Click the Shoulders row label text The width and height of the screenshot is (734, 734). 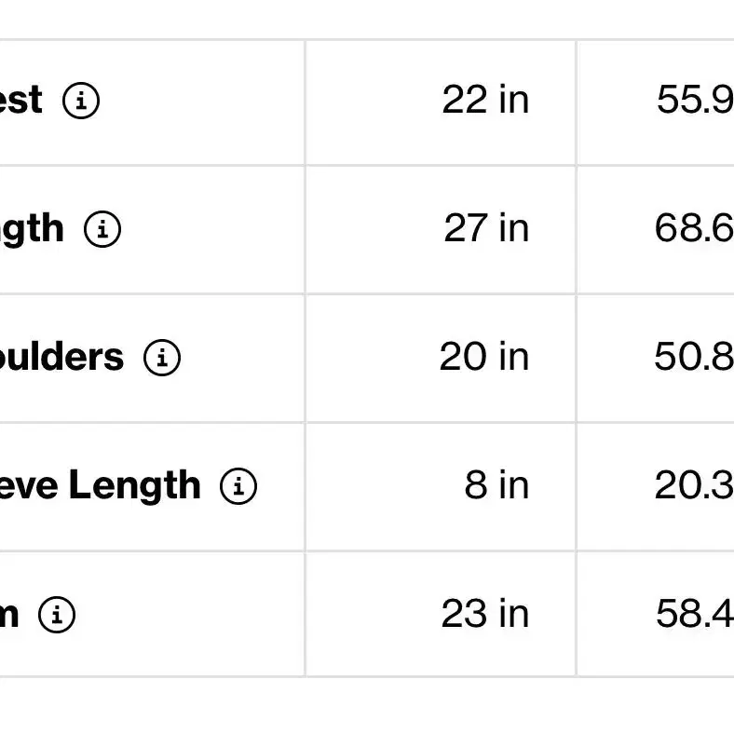pyautogui.click(x=61, y=357)
